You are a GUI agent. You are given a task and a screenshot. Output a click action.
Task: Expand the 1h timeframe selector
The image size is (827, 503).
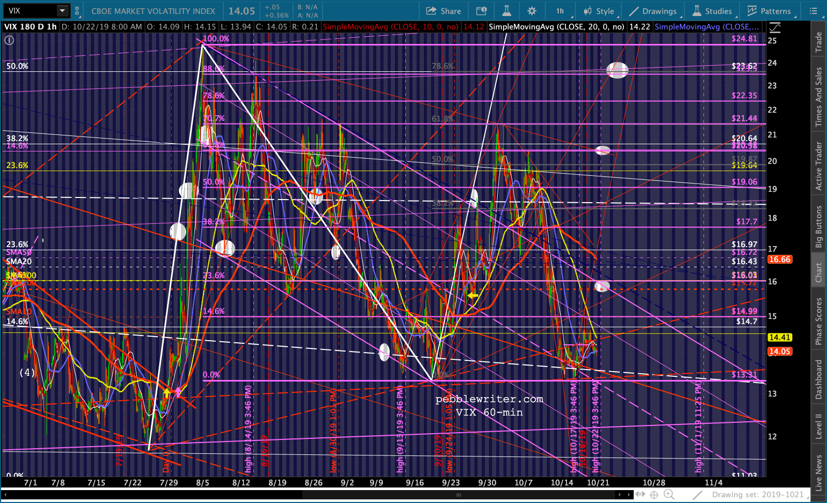[560, 11]
